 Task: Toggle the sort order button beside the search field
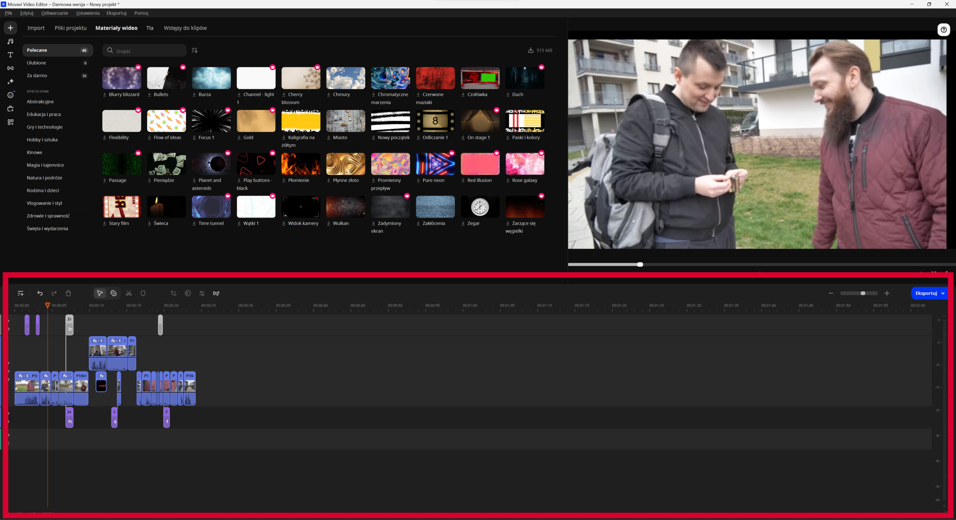click(x=195, y=50)
